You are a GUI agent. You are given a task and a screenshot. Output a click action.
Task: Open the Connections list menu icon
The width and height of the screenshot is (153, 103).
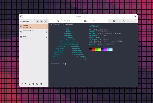pos(42,21)
